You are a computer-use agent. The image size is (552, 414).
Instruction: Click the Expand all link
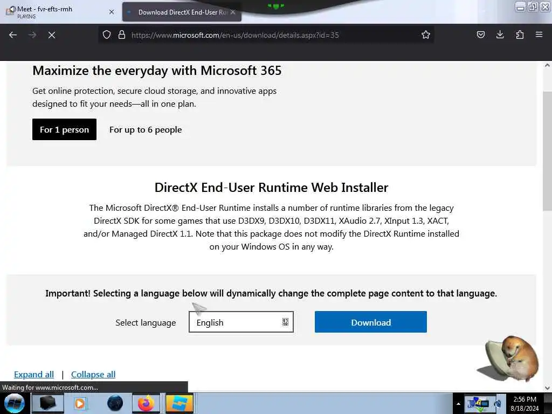pos(34,374)
